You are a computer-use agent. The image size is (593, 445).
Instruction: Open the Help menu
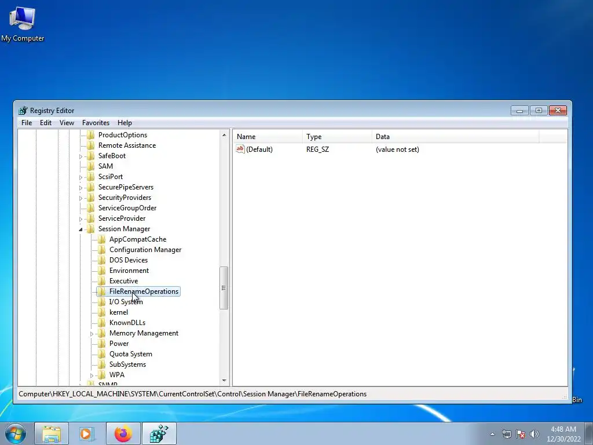click(x=125, y=123)
